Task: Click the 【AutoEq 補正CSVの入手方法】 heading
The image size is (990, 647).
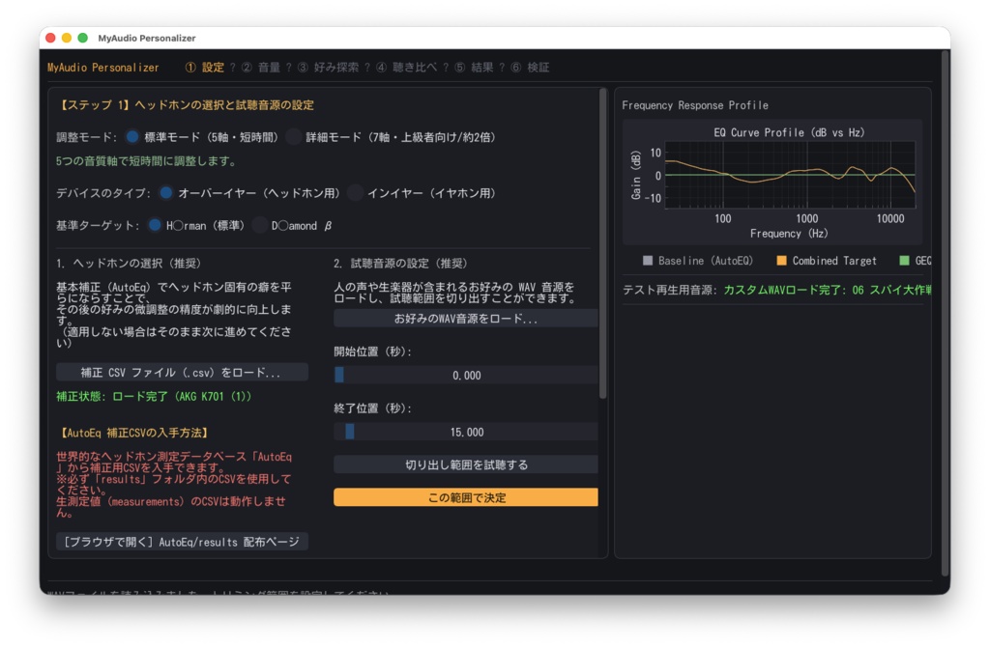Action: 133,433
